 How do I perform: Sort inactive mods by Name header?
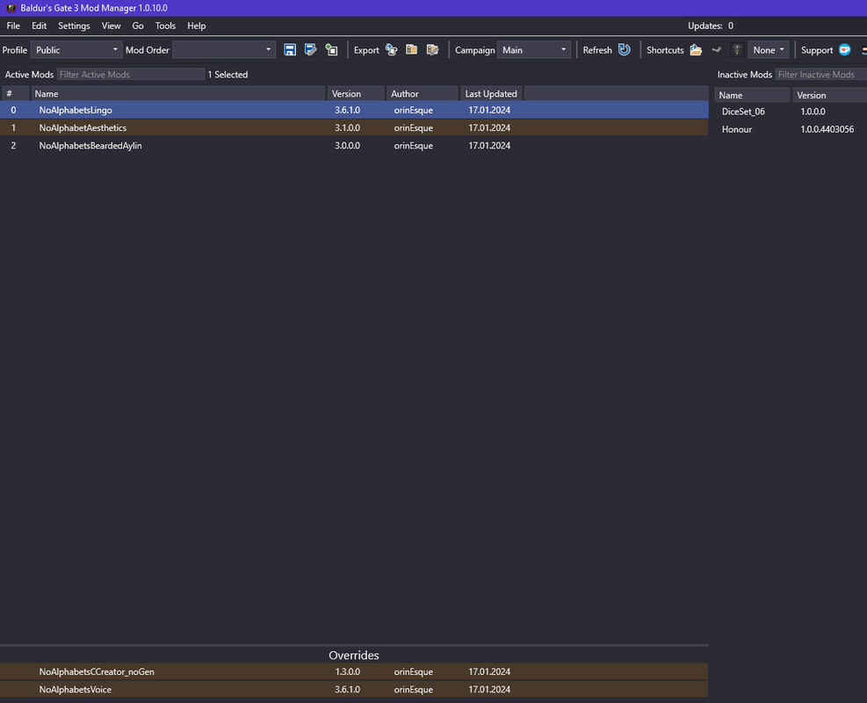pyautogui.click(x=753, y=95)
